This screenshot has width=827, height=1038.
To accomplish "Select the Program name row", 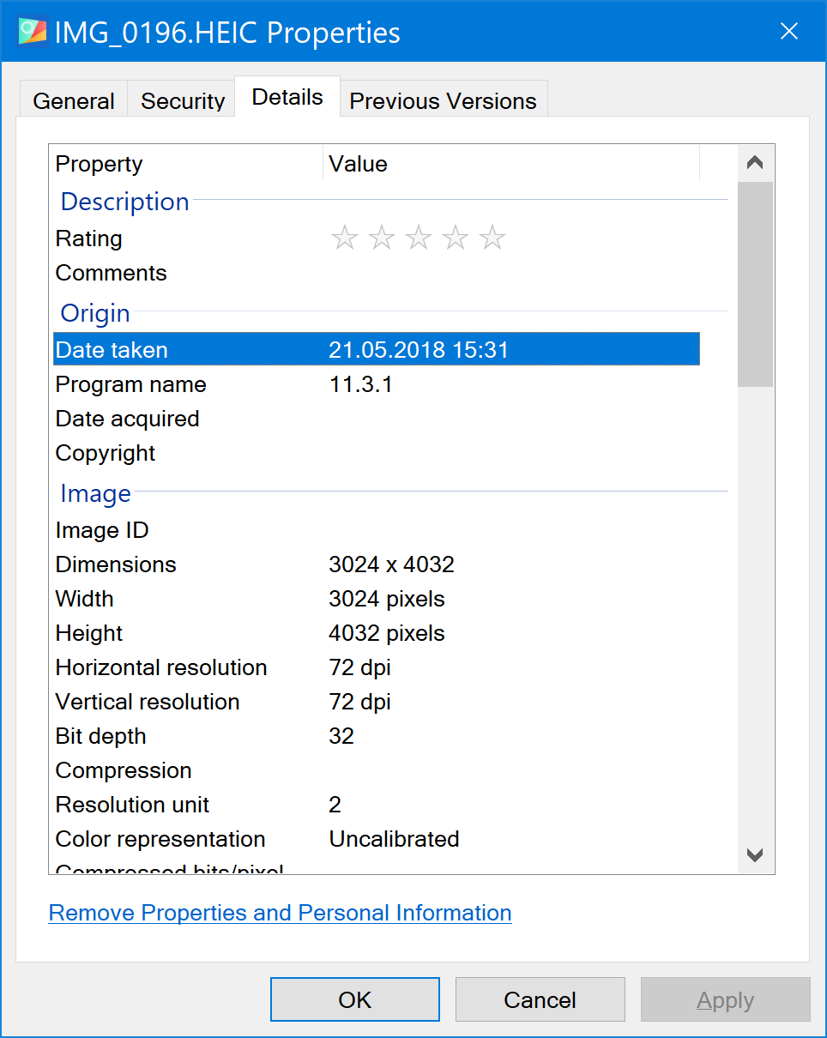I will 376,384.
